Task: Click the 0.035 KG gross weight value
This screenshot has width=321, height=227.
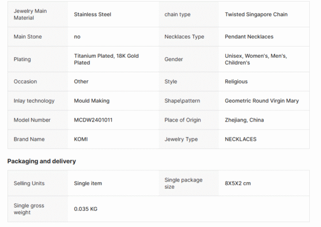Action: (x=86, y=209)
